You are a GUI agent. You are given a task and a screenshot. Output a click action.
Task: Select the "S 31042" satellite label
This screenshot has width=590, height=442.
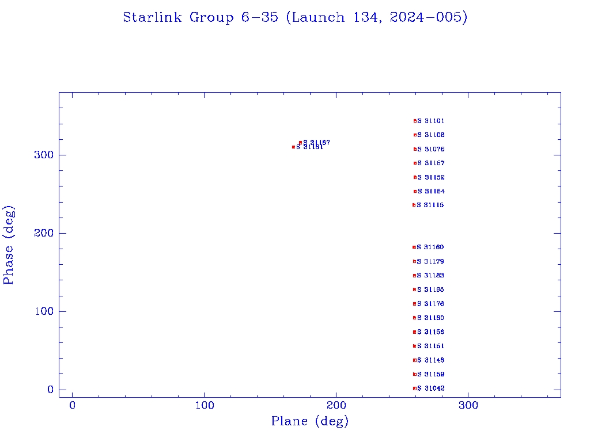431,388
